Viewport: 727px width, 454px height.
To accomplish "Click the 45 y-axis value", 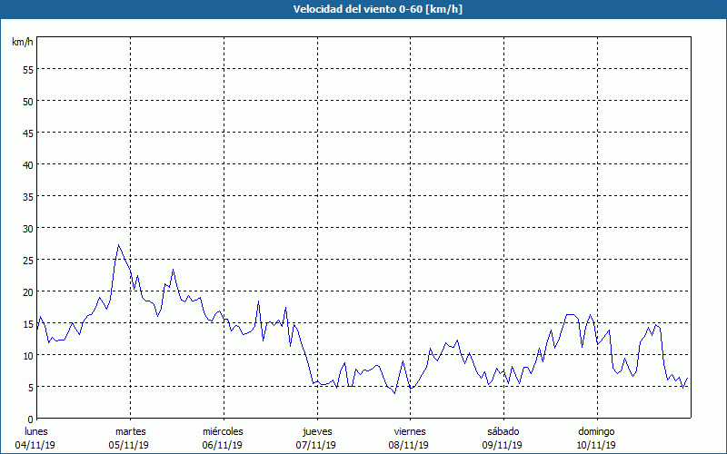I will [x=28, y=133].
